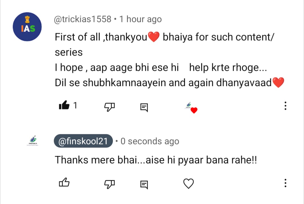
Task: Click the finskool21 profile avatar
Action: click(33, 141)
